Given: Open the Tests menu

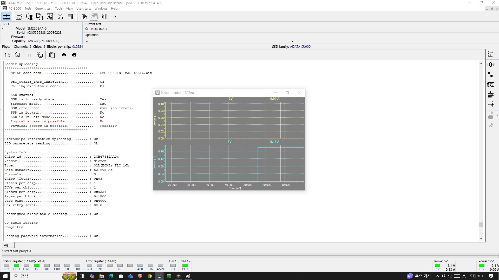Looking at the screenshot, I should (x=28, y=8).
